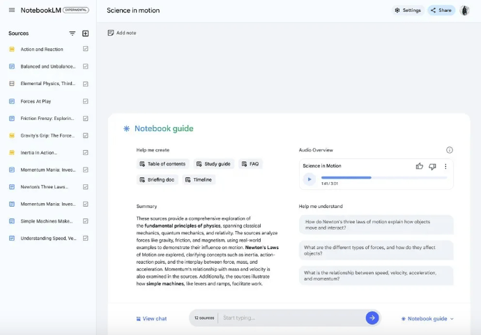Open View chat
The height and width of the screenshot is (335, 481).
(x=151, y=319)
